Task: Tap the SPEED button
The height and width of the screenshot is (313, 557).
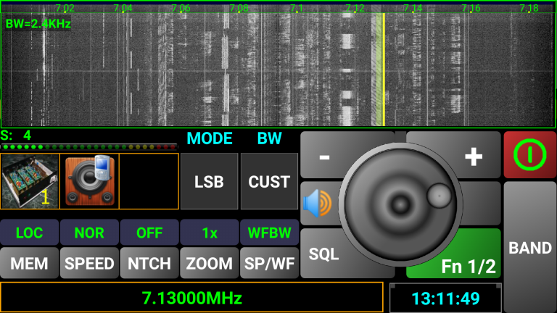Action: click(89, 263)
